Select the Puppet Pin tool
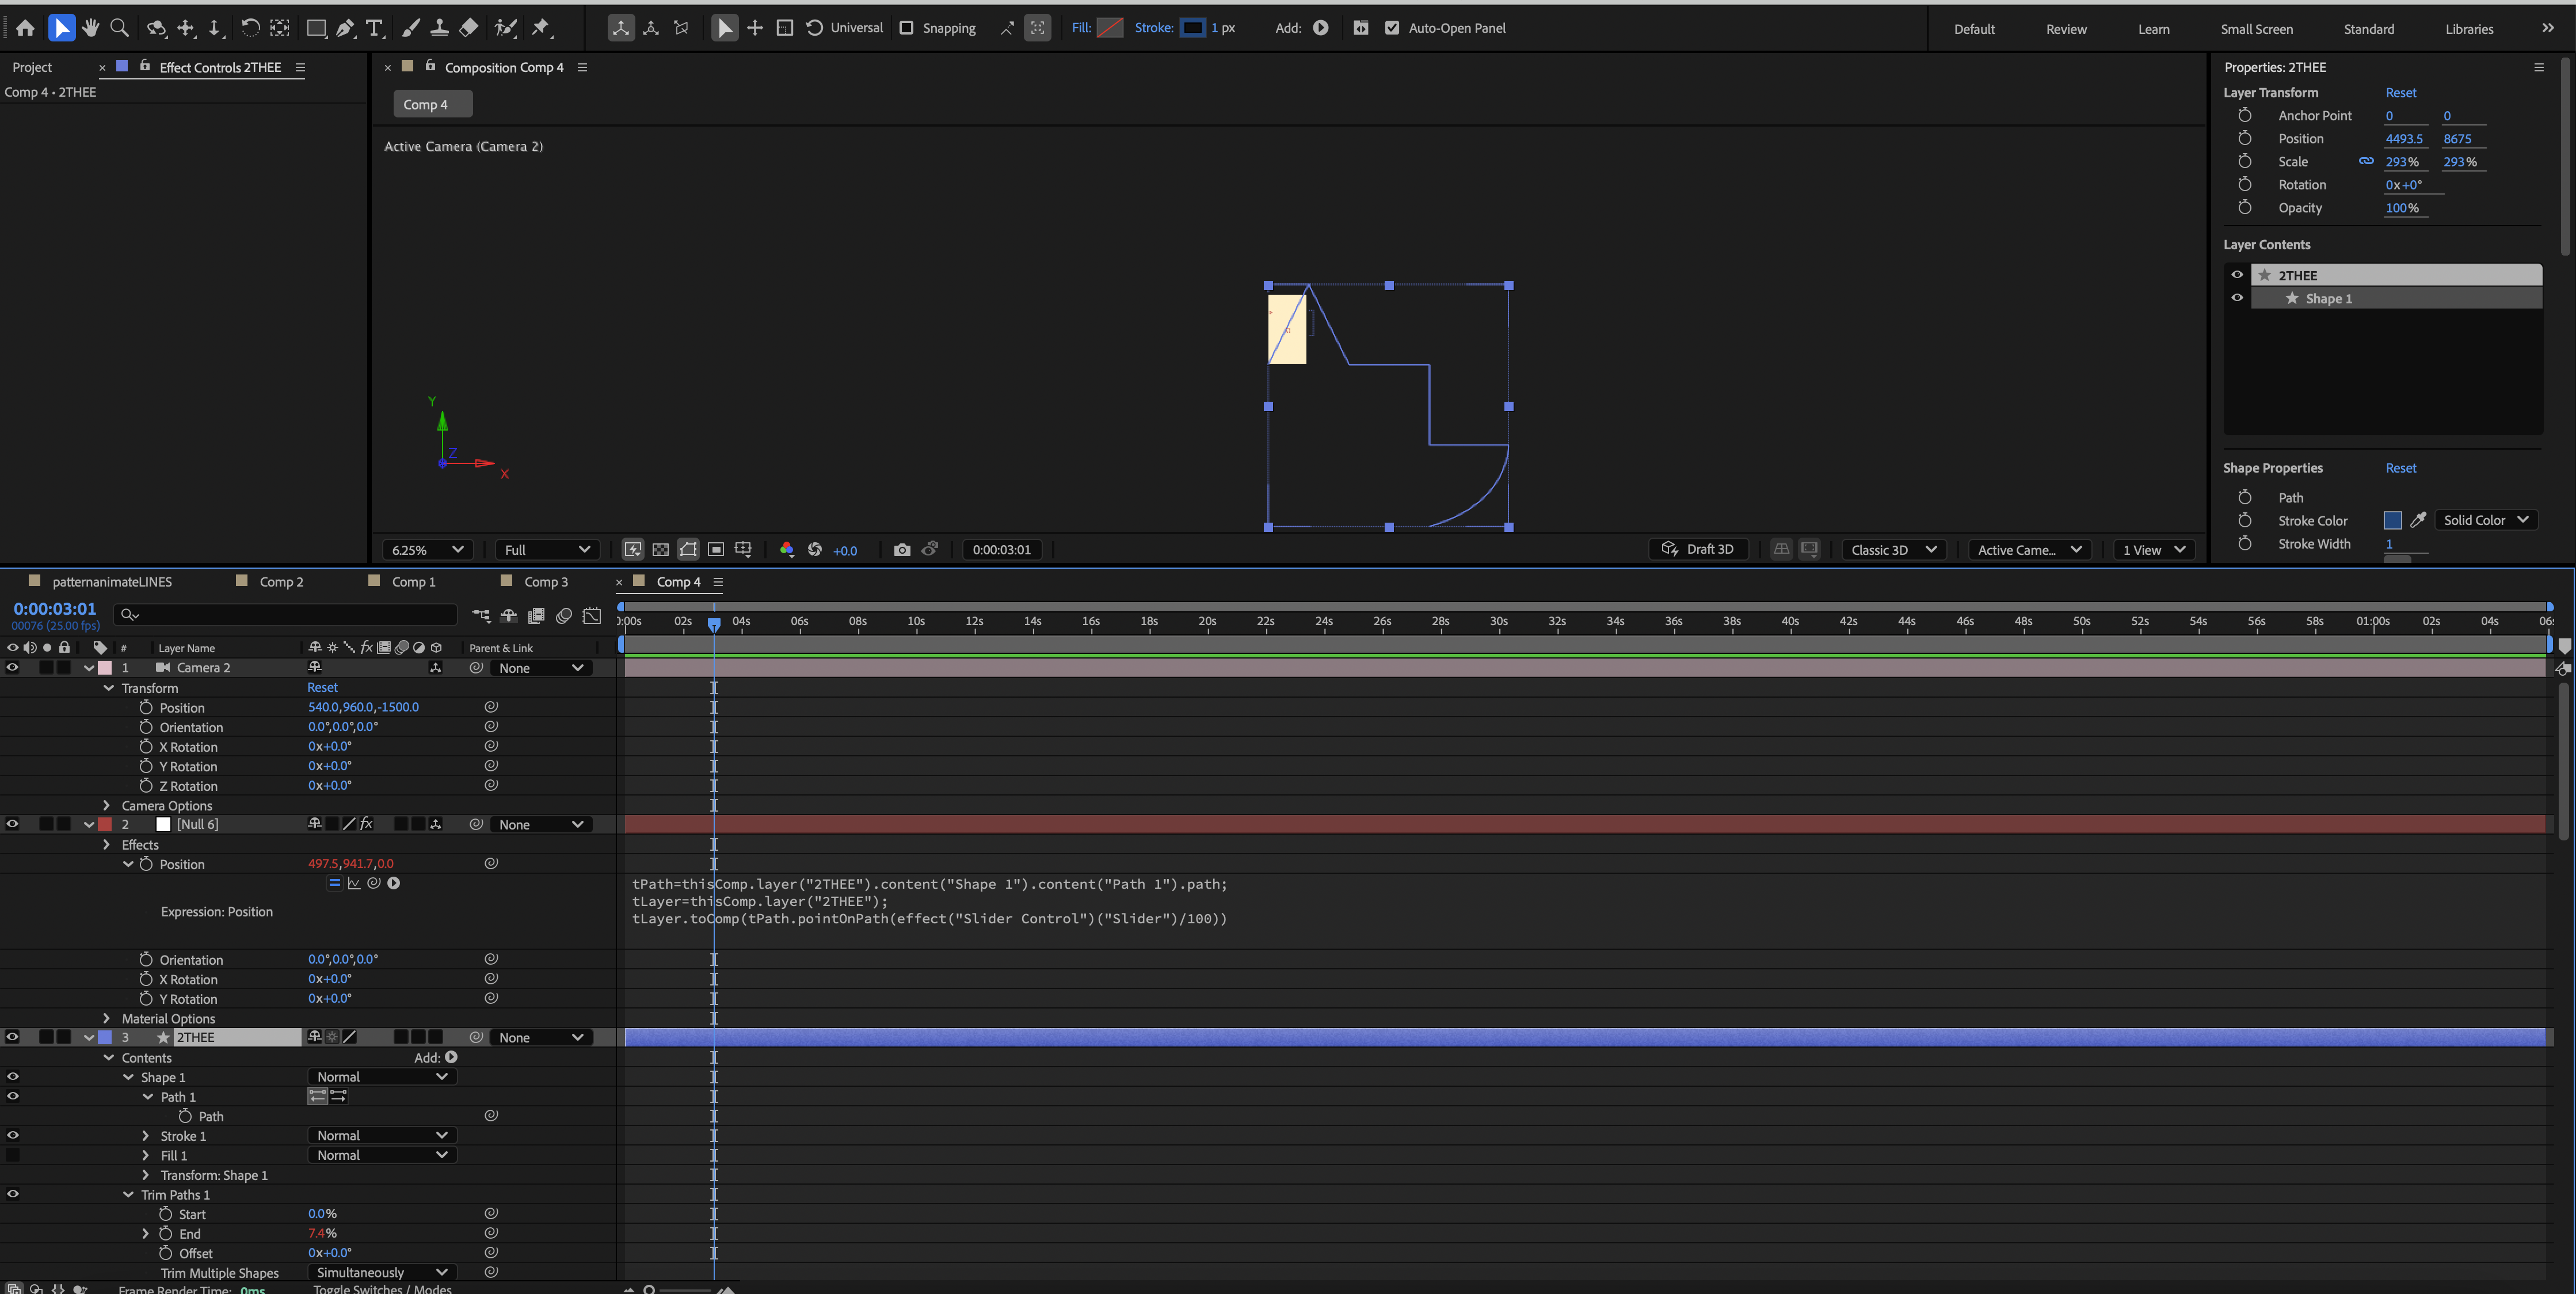 [541, 28]
